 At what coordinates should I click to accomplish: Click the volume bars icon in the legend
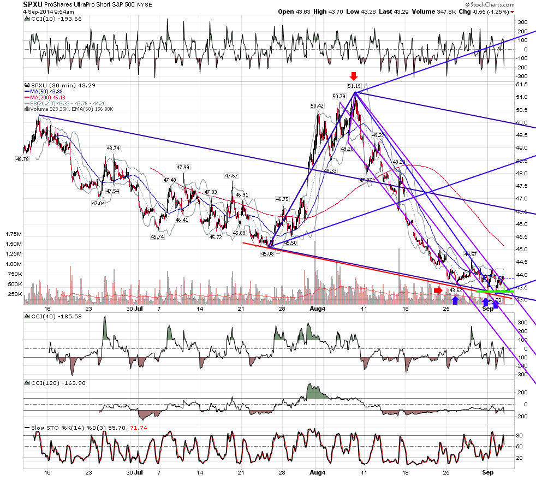(x=27, y=109)
